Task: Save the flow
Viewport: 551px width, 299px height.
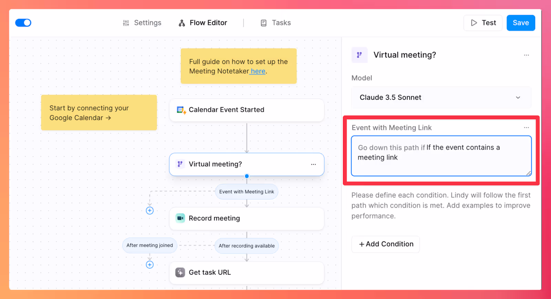Action: pos(521,23)
